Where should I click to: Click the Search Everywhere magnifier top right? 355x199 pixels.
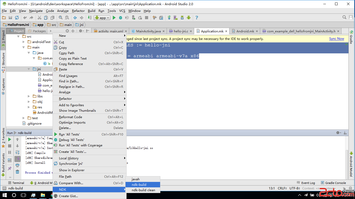[344, 17]
